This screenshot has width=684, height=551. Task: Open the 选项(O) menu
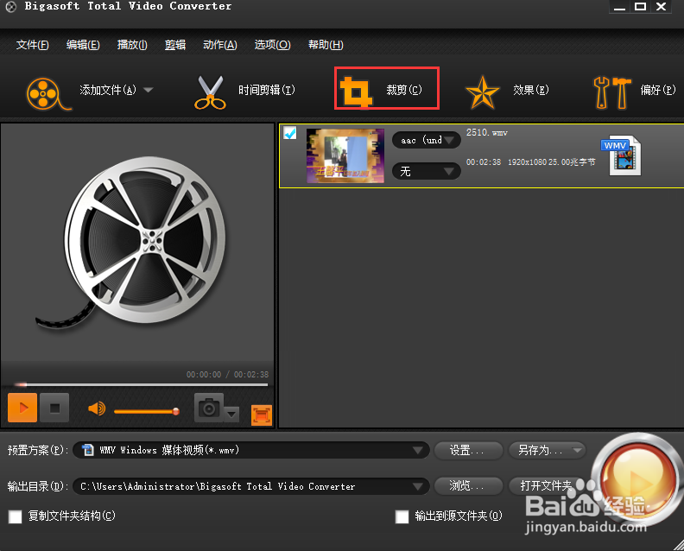[x=272, y=45]
